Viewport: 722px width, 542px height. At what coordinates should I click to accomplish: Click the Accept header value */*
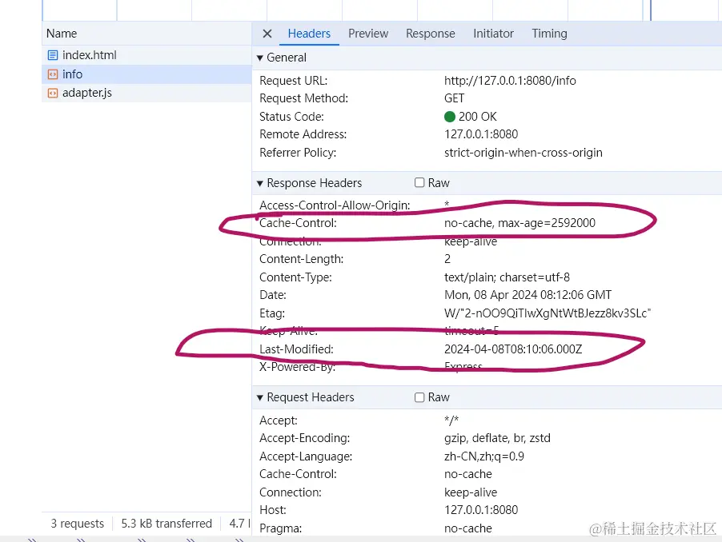[x=451, y=420]
